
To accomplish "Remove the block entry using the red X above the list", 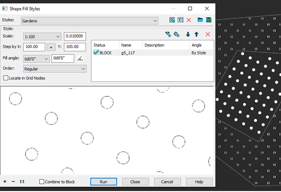I will (x=208, y=34).
